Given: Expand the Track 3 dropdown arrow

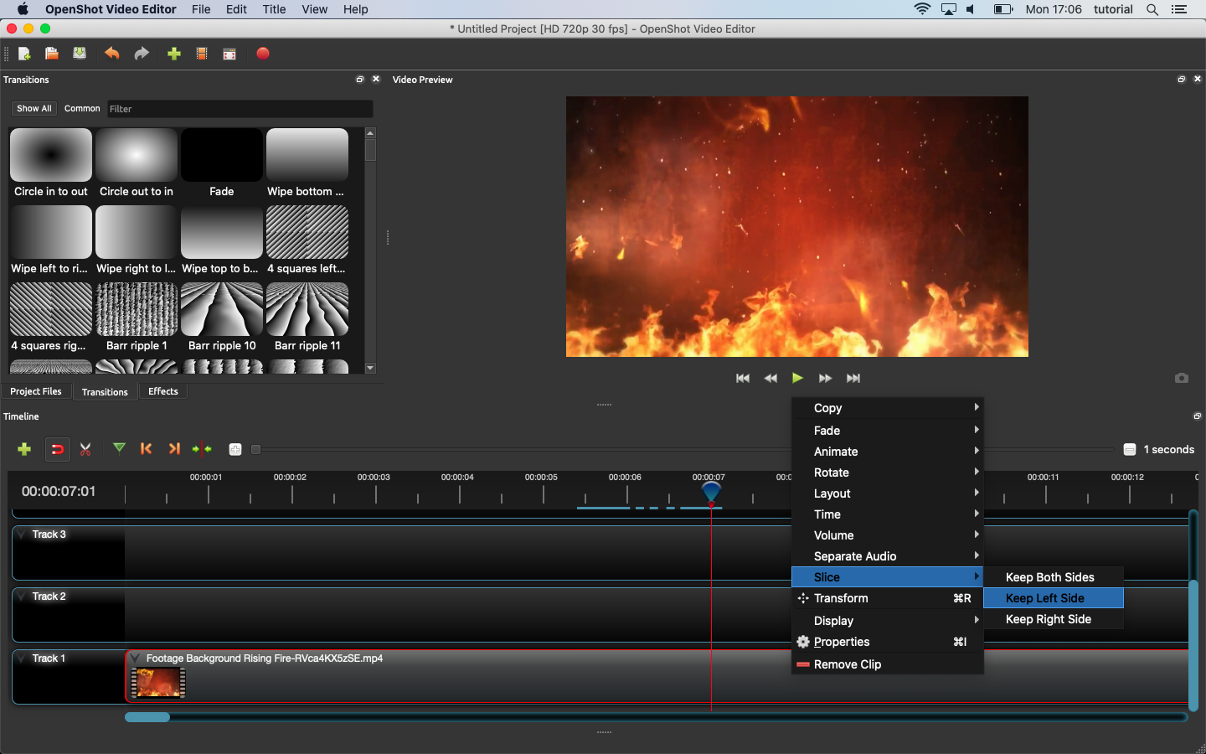Looking at the screenshot, I should click(22, 535).
